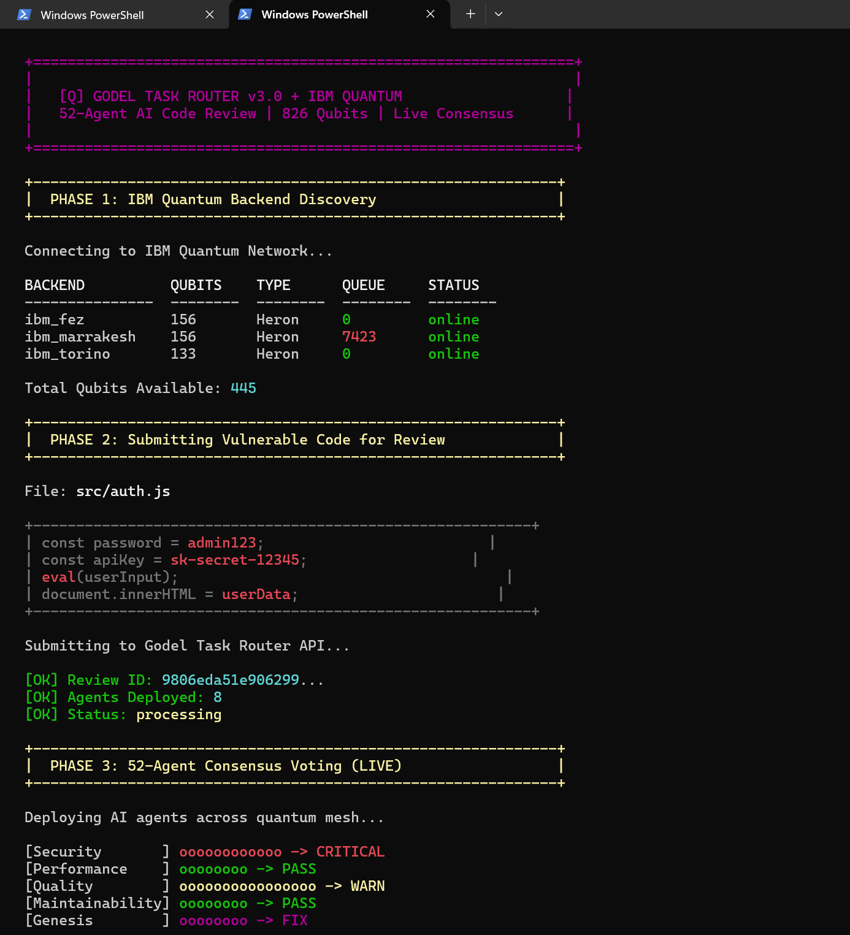Switch to the first Windows PowerShell tab
Screen dimensions: 850x935
[92, 14]
